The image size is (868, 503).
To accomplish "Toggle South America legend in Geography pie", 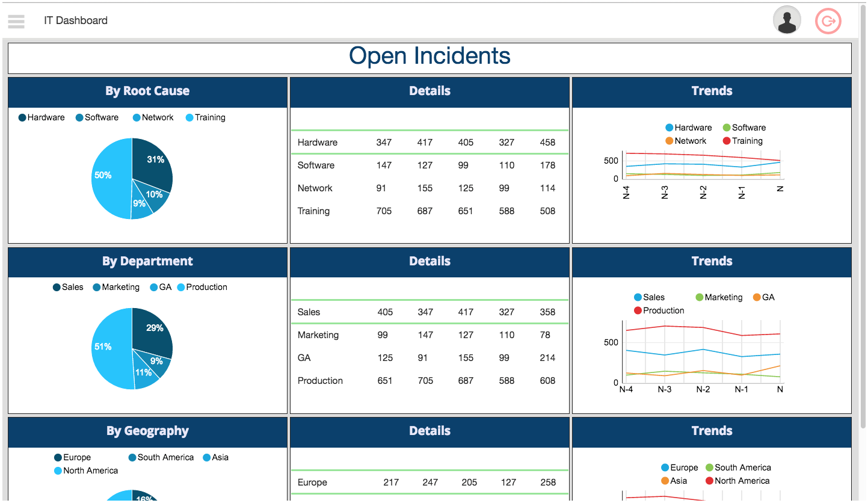I will 161,457.
